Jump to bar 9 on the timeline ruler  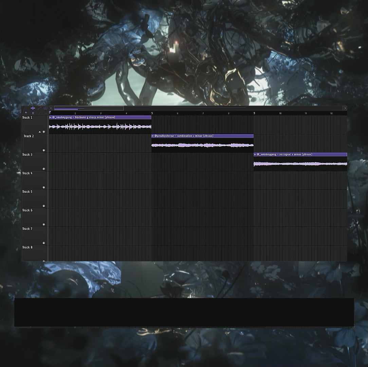pyautogui.click(x=254, y=113)
